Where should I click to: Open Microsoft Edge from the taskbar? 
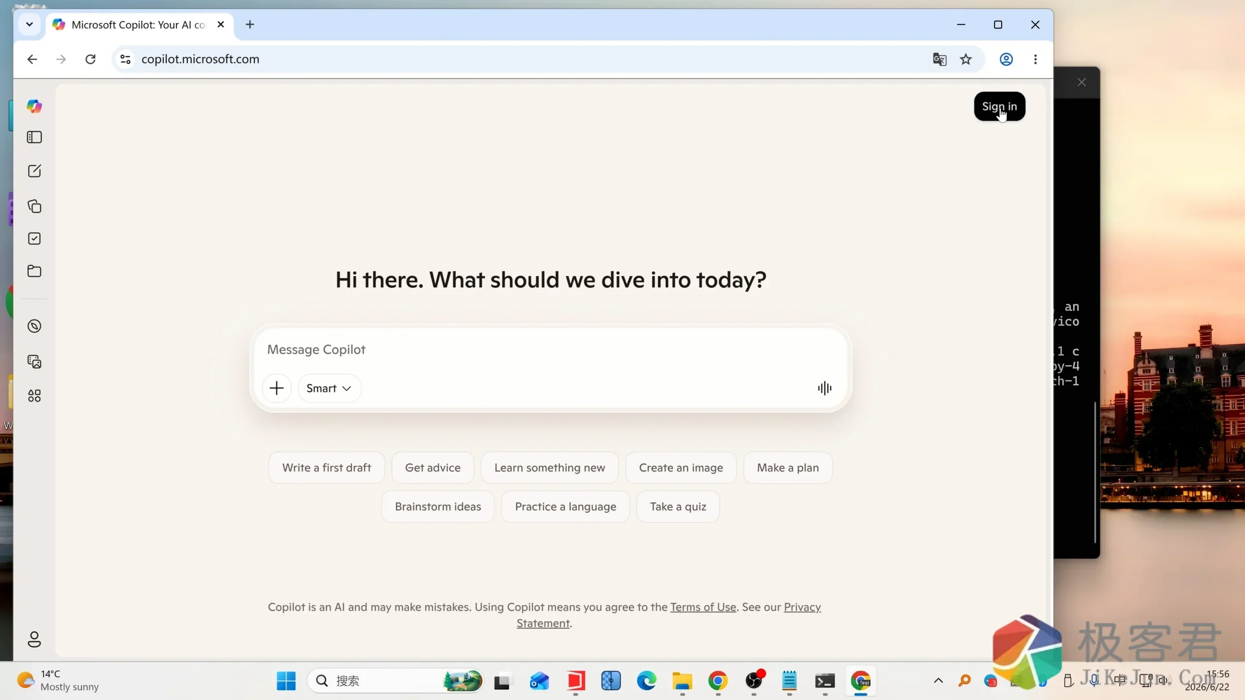pos(646,681)
